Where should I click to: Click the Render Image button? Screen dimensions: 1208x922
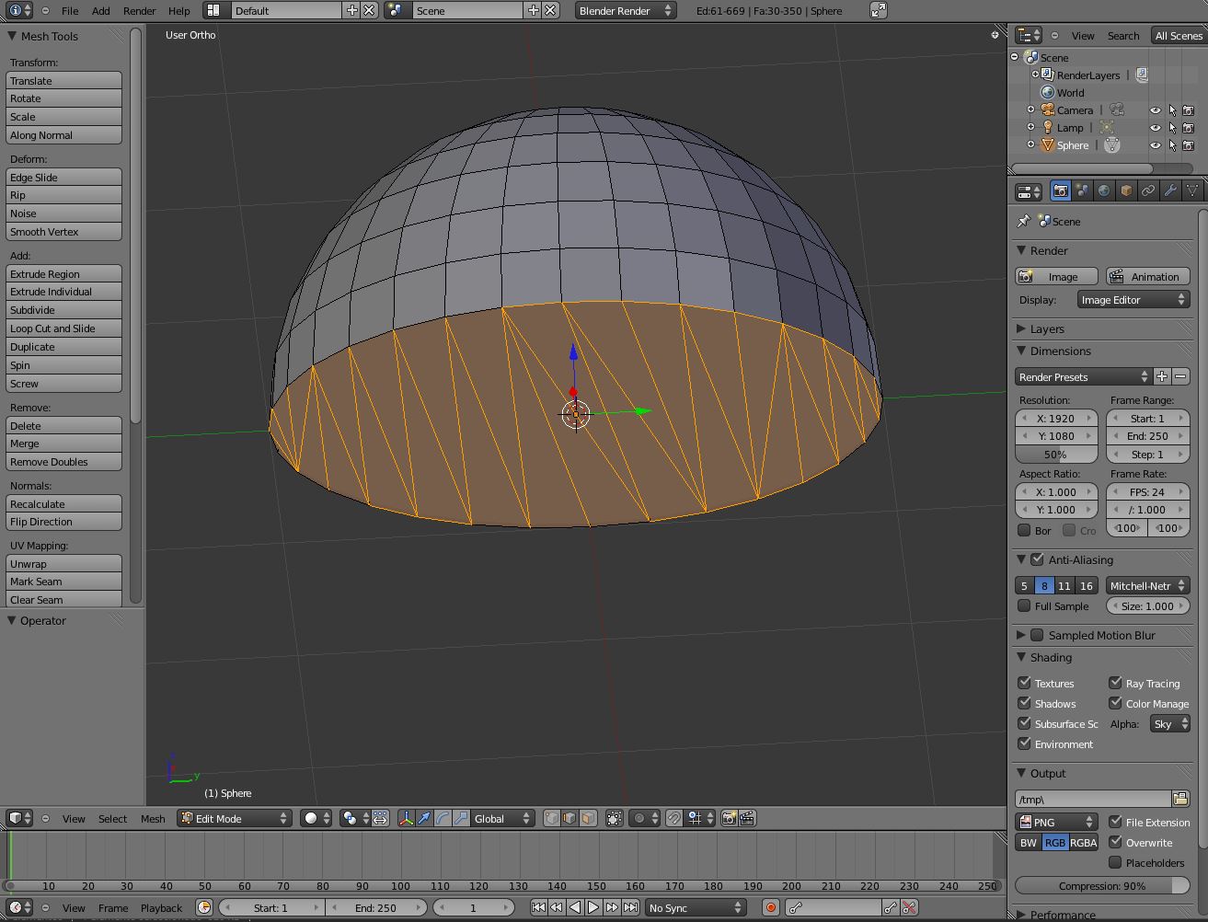tap(1057, 276)
